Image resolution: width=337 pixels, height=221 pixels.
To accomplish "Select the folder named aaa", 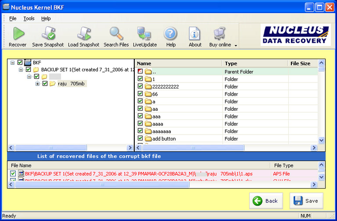I will (x=156, y=116).
